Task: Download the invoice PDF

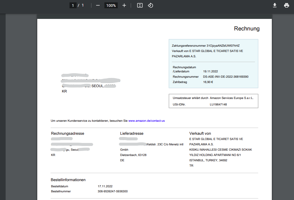Action: point(275,5)
